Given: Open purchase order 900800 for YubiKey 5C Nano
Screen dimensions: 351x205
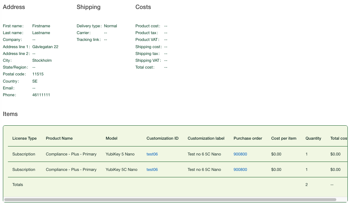Looking at the screenshot, I should [240, 169].
